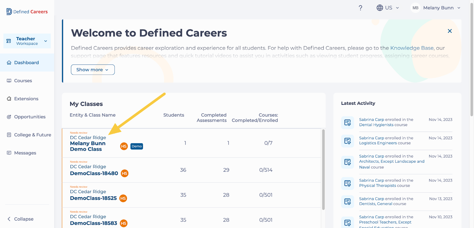Click HS badge next to DemoClass-18583

124,223
